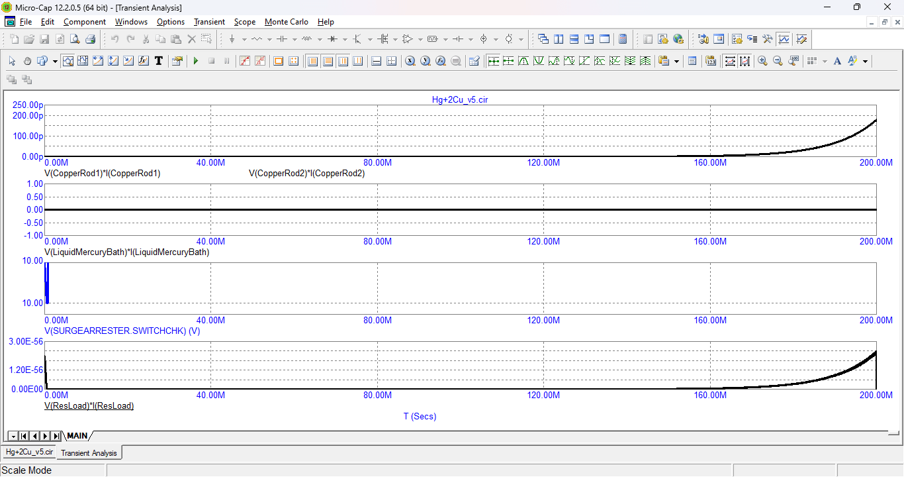Go to the first page tab arrow
The height and width of the screenshot is (477, 904).
click(x=23, y=436)
